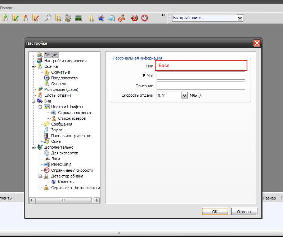
Task: Open toolbar overflow chevron
Action: click(x=163, y=15)
